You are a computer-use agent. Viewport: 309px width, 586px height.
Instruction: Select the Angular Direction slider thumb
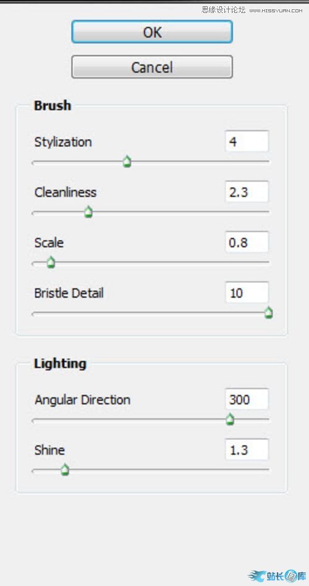[231, 420]
